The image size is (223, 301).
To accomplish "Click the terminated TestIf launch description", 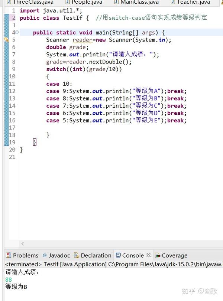I will (113, 264).
